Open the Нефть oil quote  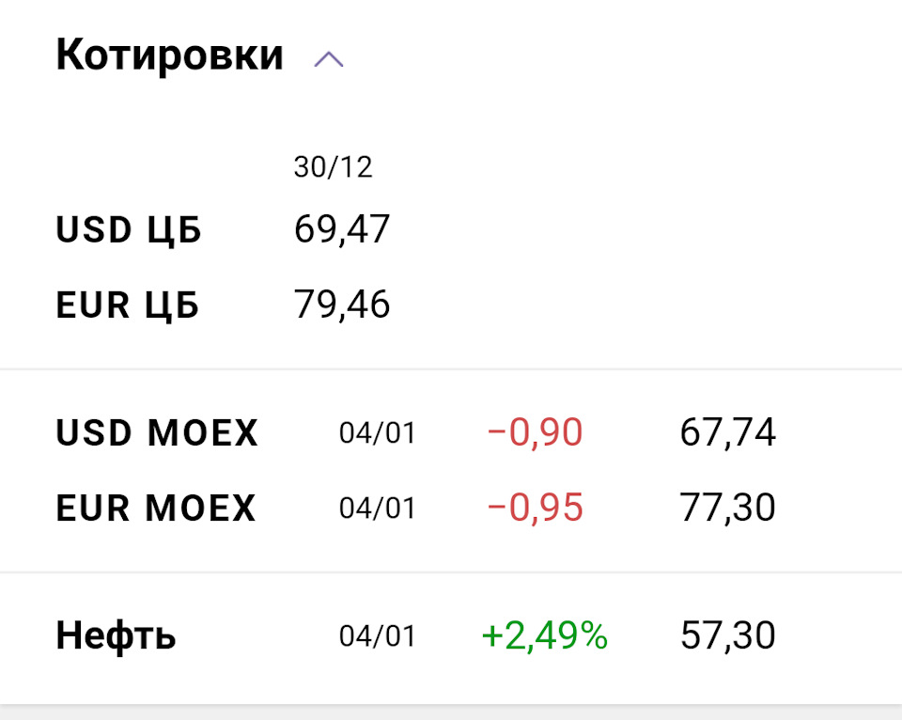(116, 636)
